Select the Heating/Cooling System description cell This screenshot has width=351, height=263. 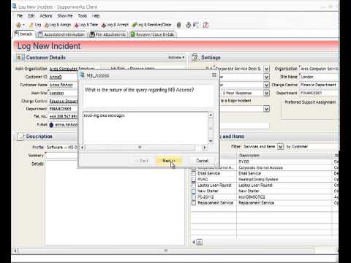point(284,180)
